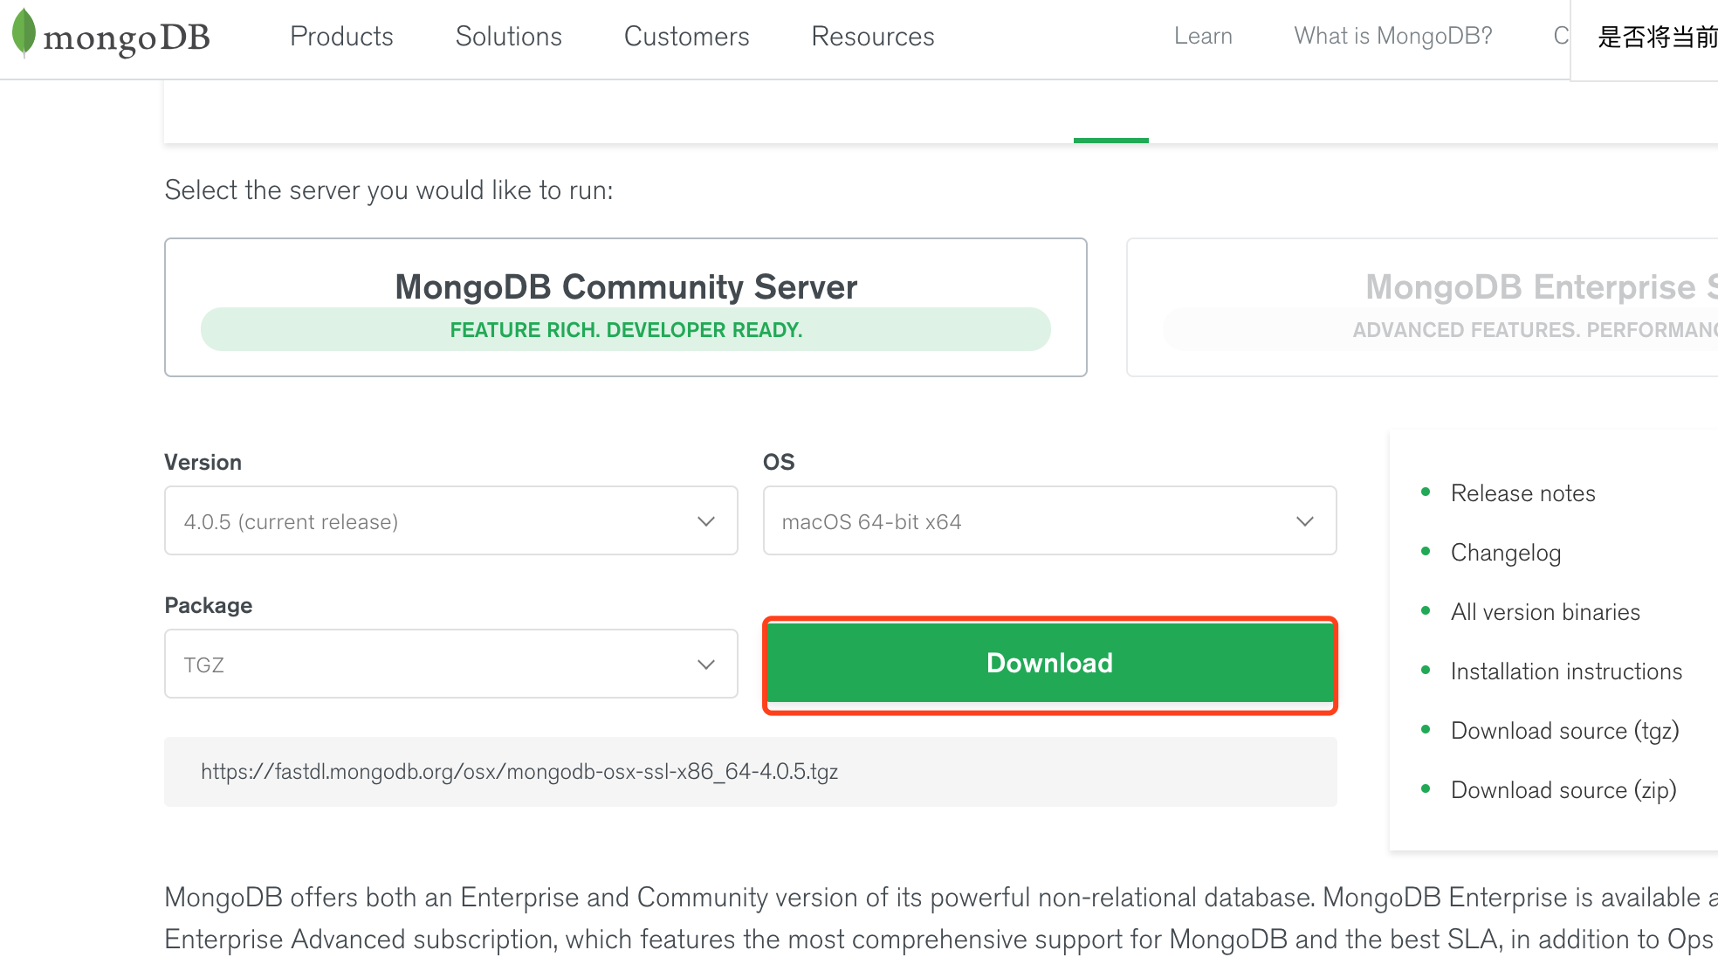Open the Solutions menu
This screenshot has width=1718, height=957.
coord(508,37)
